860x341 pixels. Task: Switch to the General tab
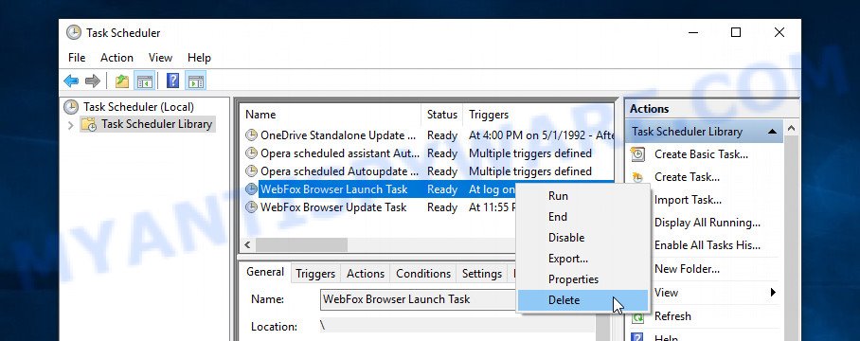[265, 272]
